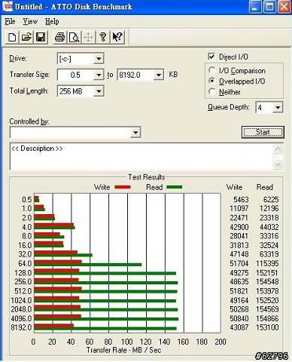Open the Drive dropdown showing [-c-]
Screen dimensions: 292x362
pos(99,59)
